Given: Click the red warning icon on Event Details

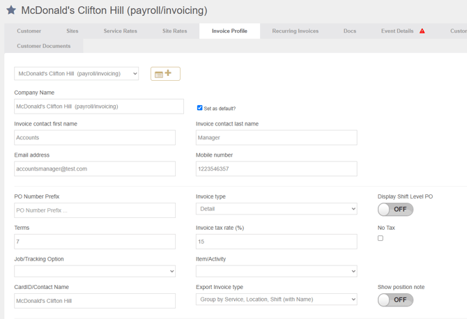Looking at the screenshot, I should [x=422, y=31].
